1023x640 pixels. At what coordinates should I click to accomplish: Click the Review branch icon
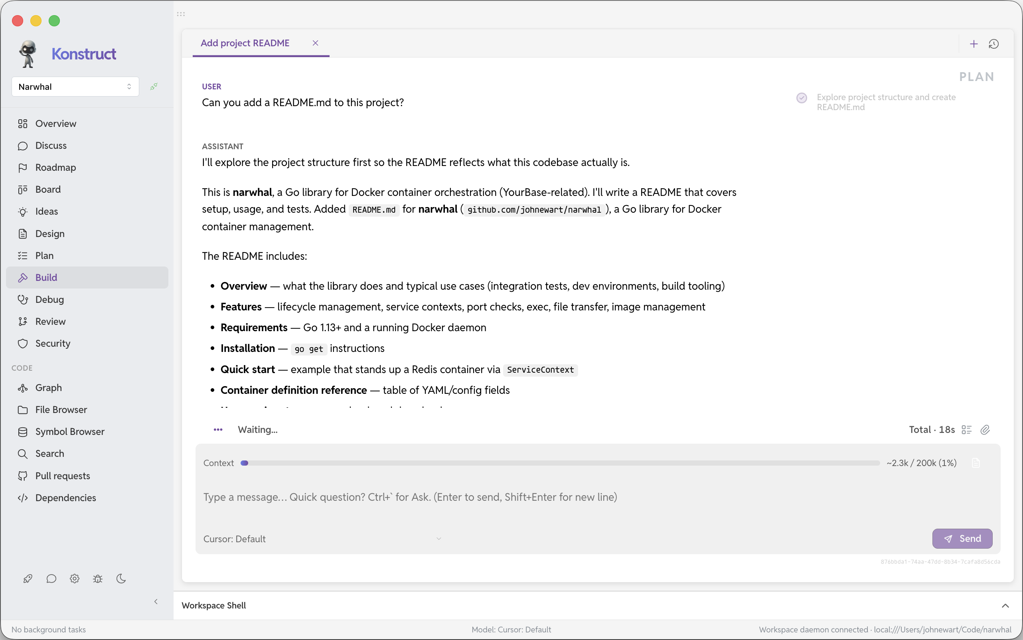pyautogui.click(x=23, y=322)
